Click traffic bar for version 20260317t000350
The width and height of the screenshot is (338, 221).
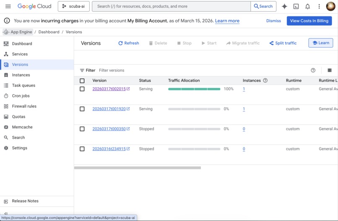coord(194,129)
